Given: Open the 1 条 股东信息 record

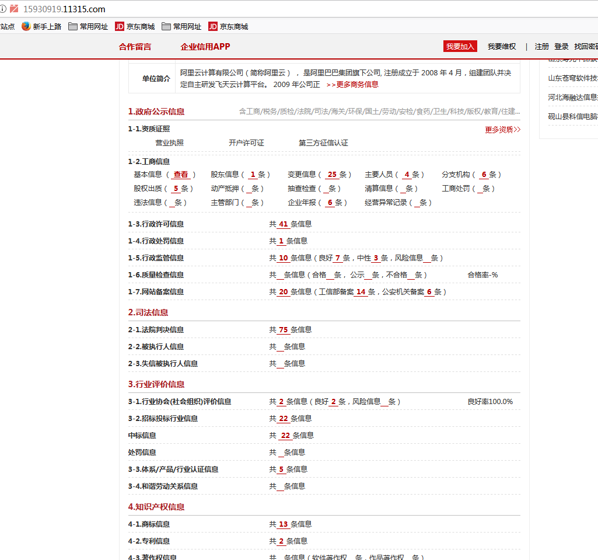Looking at the screenshot, I should click(253, 175).
